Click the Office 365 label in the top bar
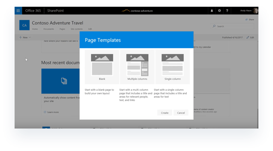This screenshot has width=273, height=151. pyautogui.click(x=33, y=10)
